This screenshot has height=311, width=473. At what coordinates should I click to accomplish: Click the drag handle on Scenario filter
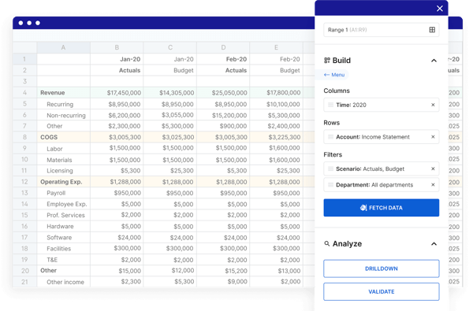click(330, 168)
